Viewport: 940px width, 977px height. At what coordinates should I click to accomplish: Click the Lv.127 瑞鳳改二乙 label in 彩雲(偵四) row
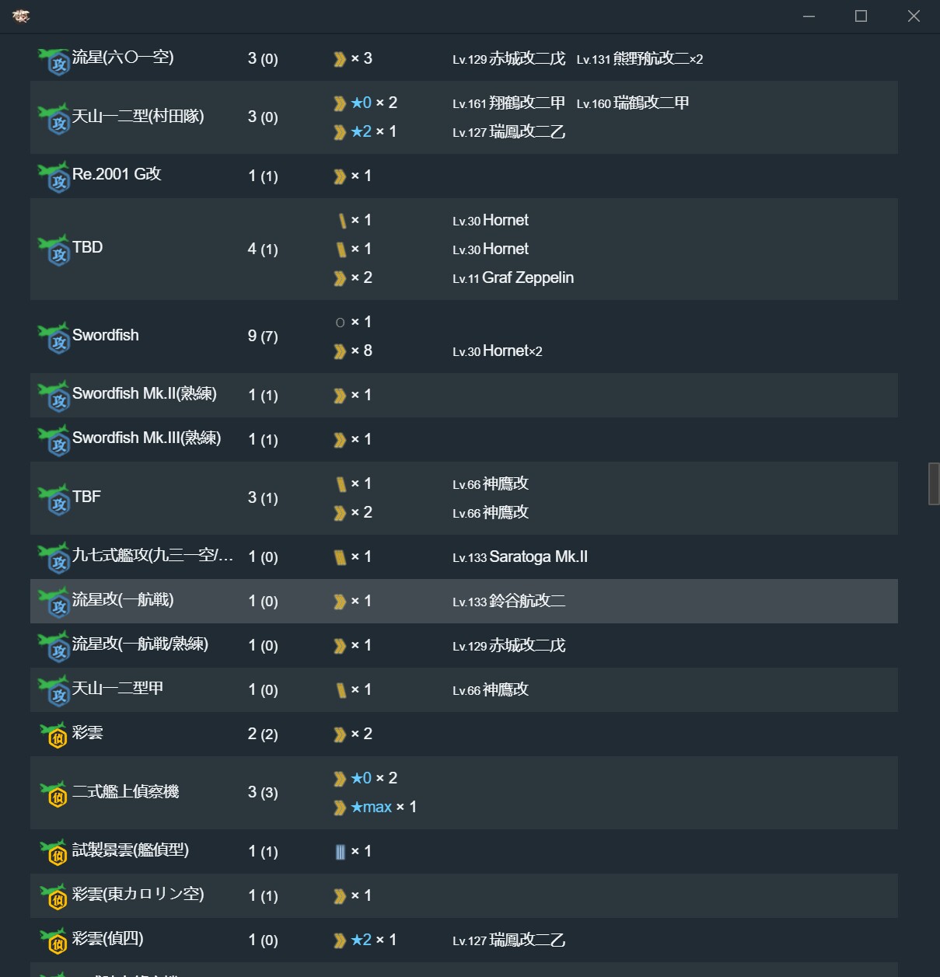point(509,940)
